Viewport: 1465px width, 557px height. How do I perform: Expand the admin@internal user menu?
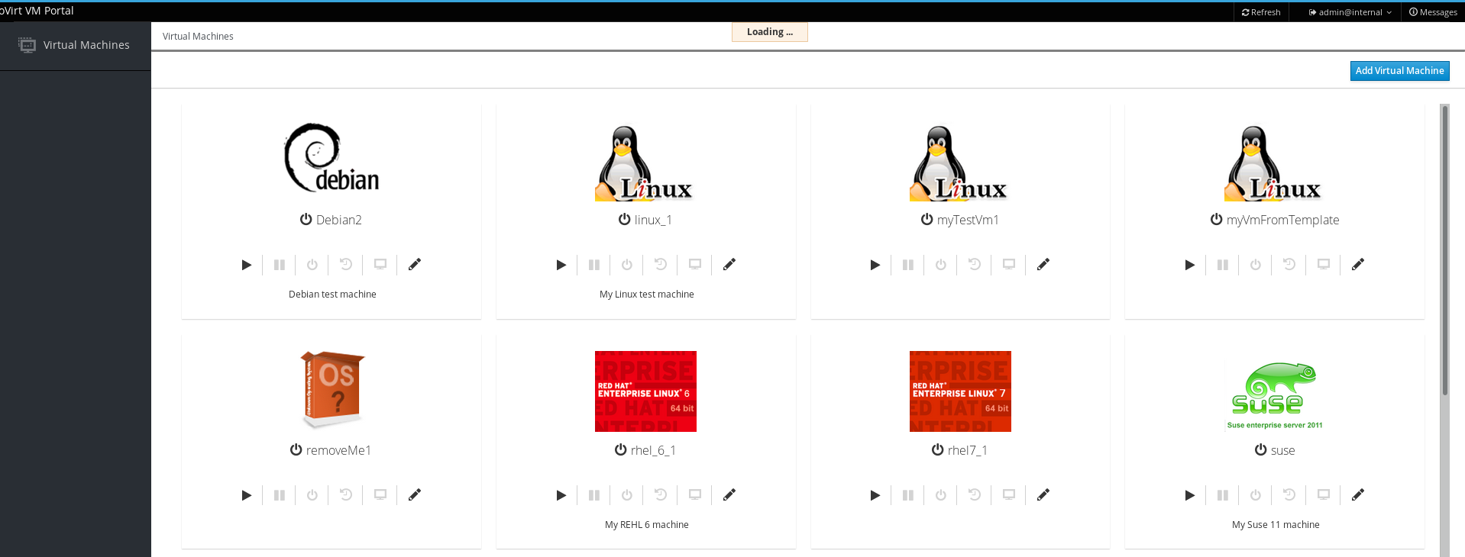point(1350,12)
